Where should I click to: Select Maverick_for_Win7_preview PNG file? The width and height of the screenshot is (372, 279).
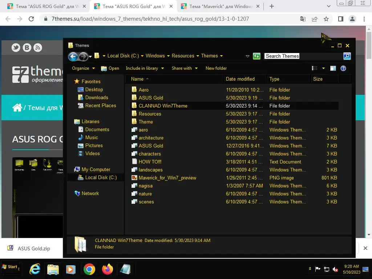pyautogui.click(x=234, y=178)
